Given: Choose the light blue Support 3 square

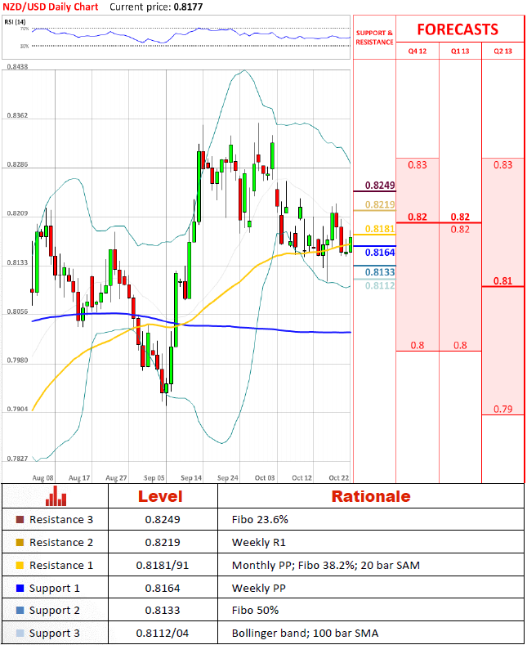Looking at the screenshot, I should click(x=20, y=634).
